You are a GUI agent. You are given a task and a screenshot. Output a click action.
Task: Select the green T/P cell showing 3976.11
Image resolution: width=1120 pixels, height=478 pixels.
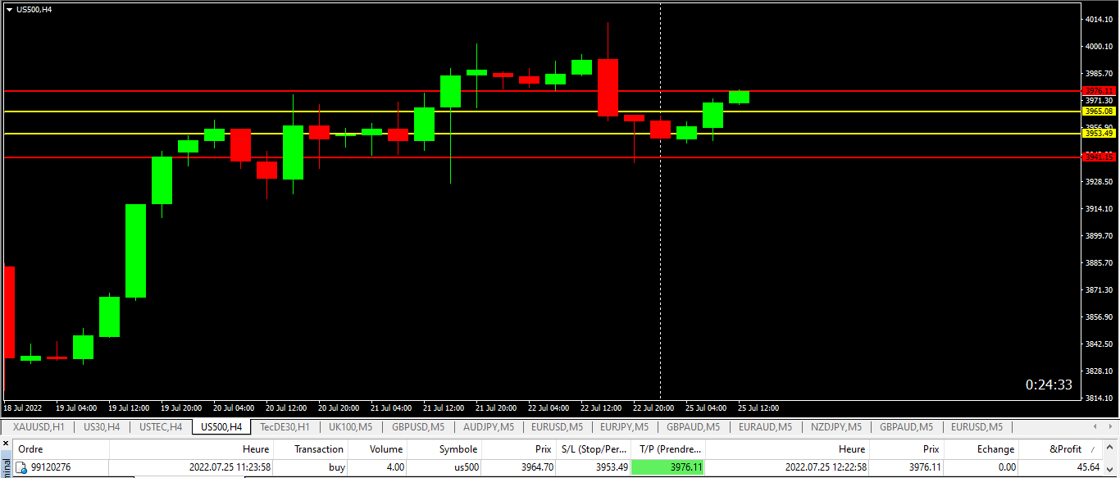tap(667, 467)
